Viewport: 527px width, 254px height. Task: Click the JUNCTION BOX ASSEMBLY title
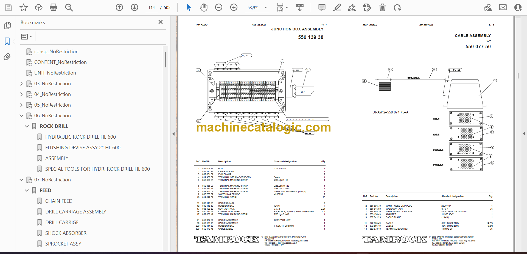[x=297, y=29]
